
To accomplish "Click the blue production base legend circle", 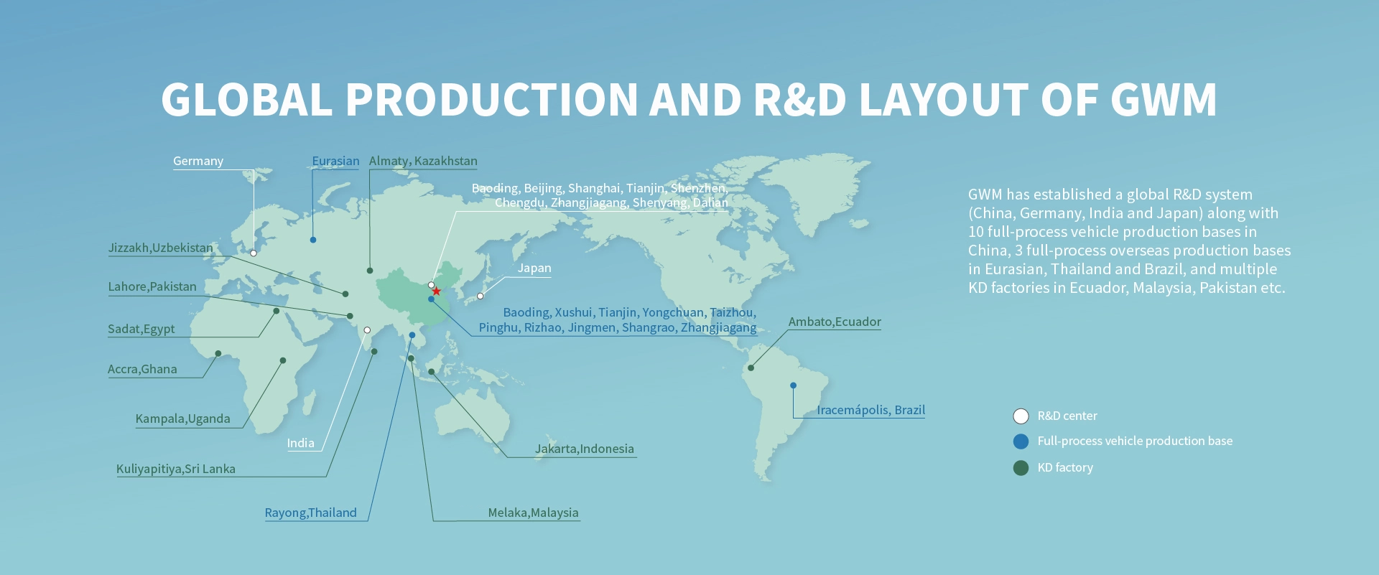I will [x=1021, y=441].
